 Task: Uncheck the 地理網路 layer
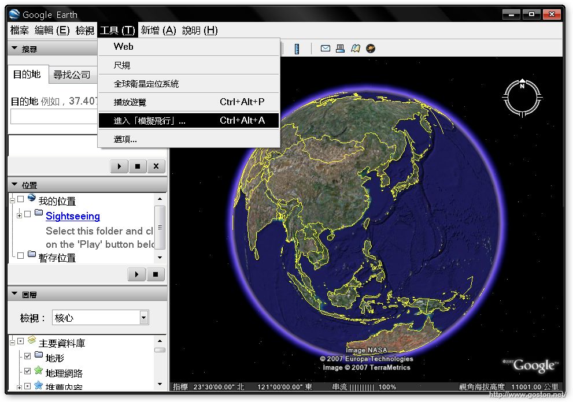pos(27,371)
